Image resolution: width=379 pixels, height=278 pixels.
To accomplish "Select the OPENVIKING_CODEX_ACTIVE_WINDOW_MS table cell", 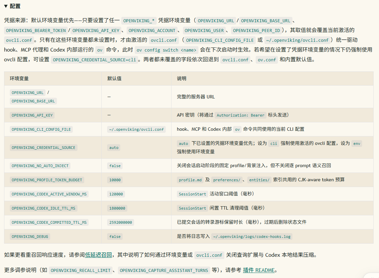I will pyautogui.click(x=49, y=194).
